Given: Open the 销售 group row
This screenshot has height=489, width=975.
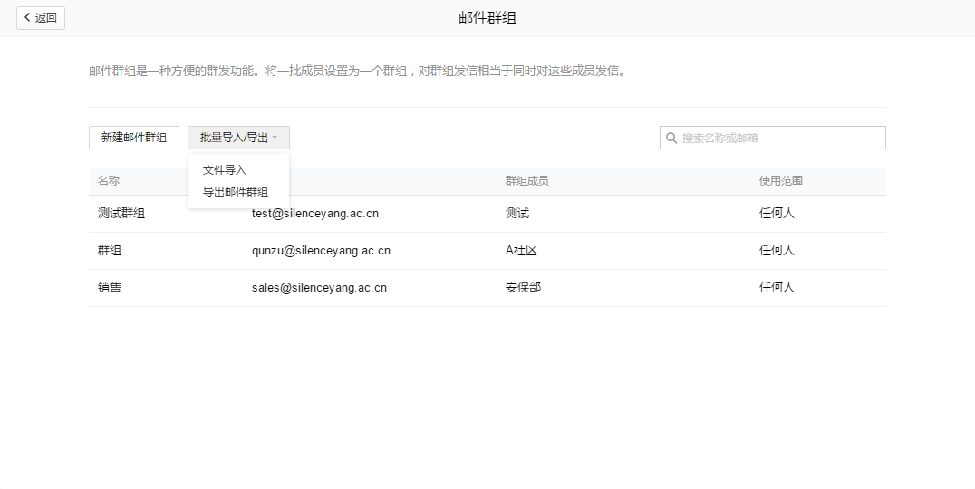Looking at the screenshot, I should 110,288.
